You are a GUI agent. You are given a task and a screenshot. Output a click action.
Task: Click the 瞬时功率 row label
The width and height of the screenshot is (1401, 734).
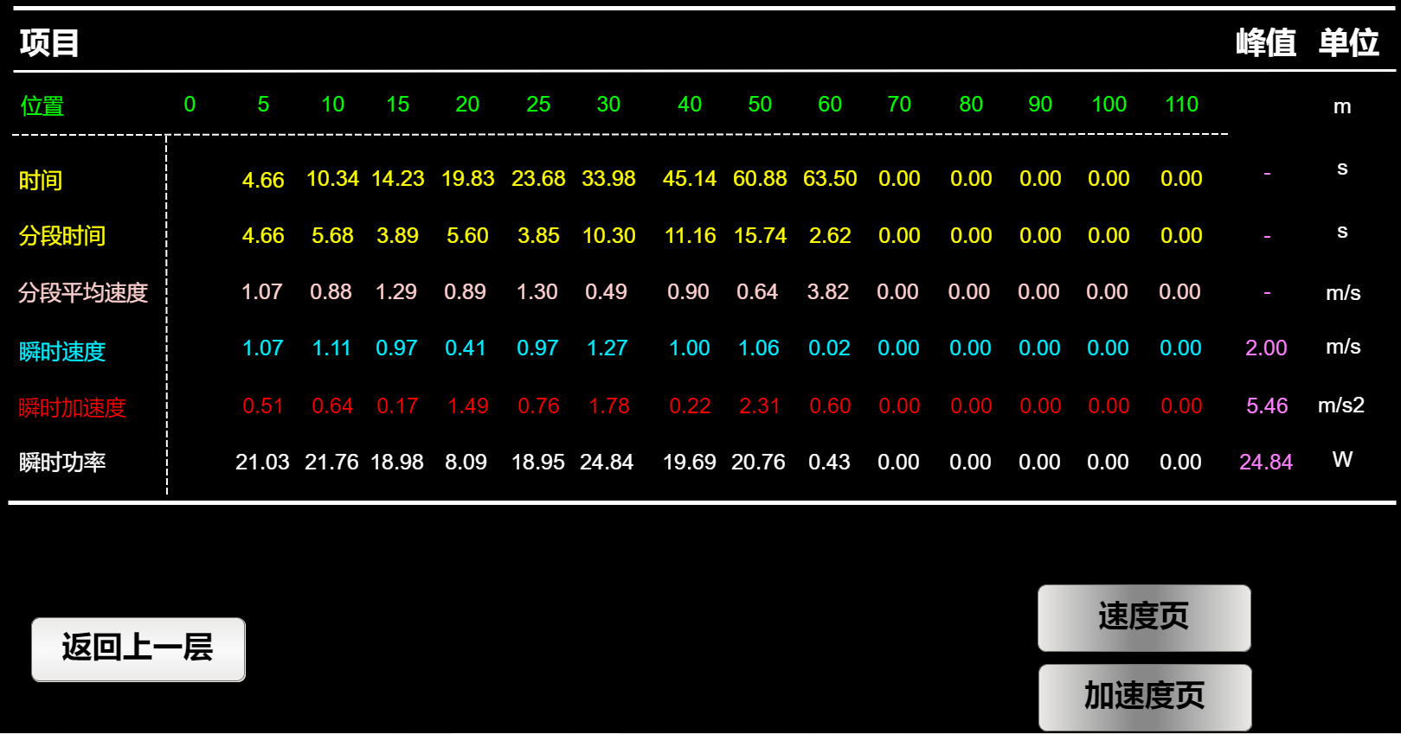coord(62,463)
